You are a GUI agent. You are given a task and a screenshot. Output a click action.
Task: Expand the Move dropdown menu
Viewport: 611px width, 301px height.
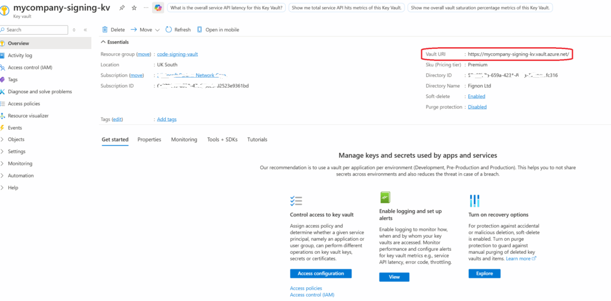[157, 29]
